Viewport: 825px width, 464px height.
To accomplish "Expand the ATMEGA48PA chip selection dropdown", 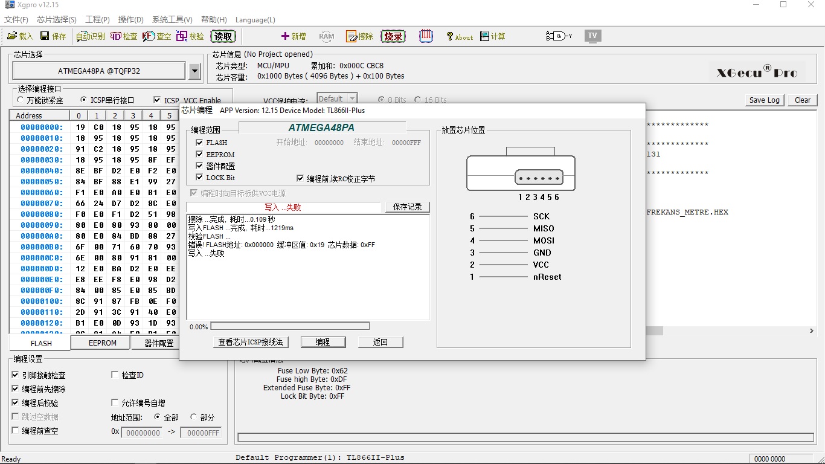I will 194,71.
